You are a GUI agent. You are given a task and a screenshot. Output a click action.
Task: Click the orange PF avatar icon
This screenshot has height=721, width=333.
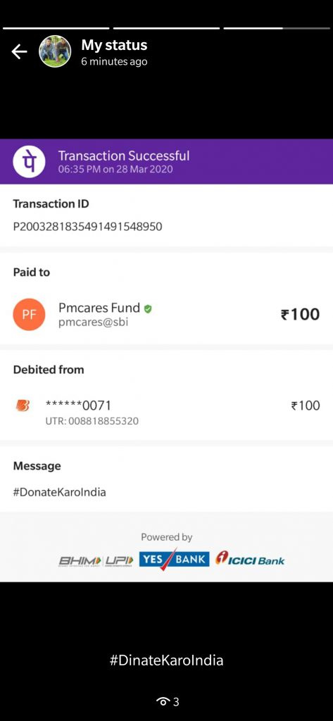tap(29, 315)
